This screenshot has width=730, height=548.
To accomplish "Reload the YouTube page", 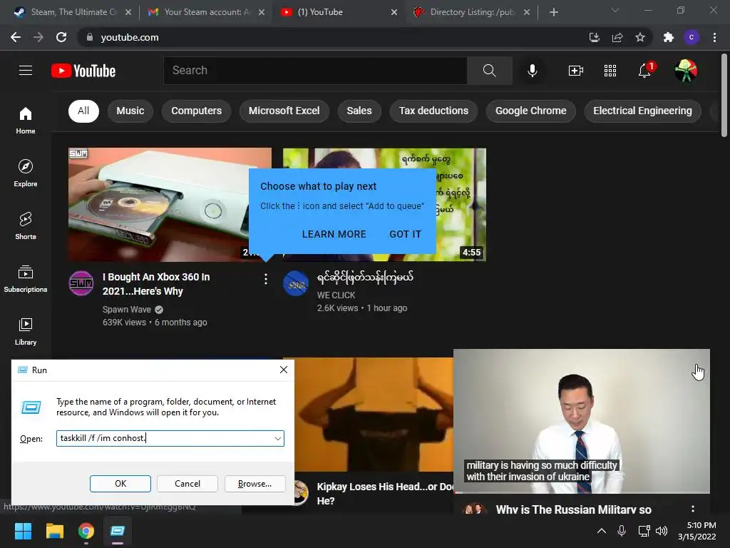I will click(x=61, y=37).
